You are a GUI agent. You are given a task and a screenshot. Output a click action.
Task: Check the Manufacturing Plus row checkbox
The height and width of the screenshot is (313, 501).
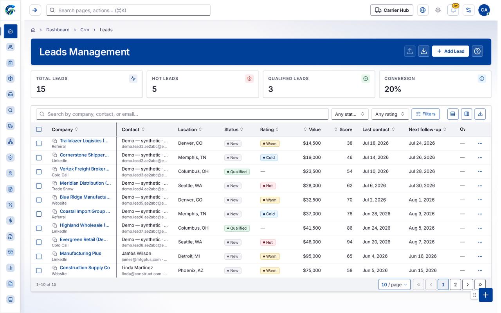pyautogui.click(x=39, y=257)
